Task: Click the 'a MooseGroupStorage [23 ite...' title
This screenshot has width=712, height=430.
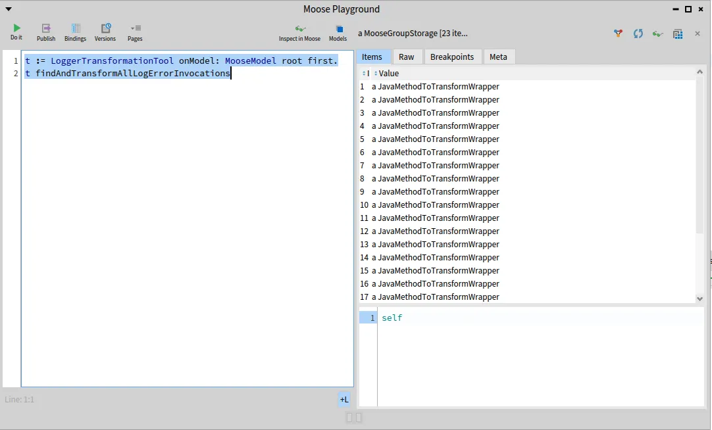Action: pyautogui.click(x=413, y=33)
